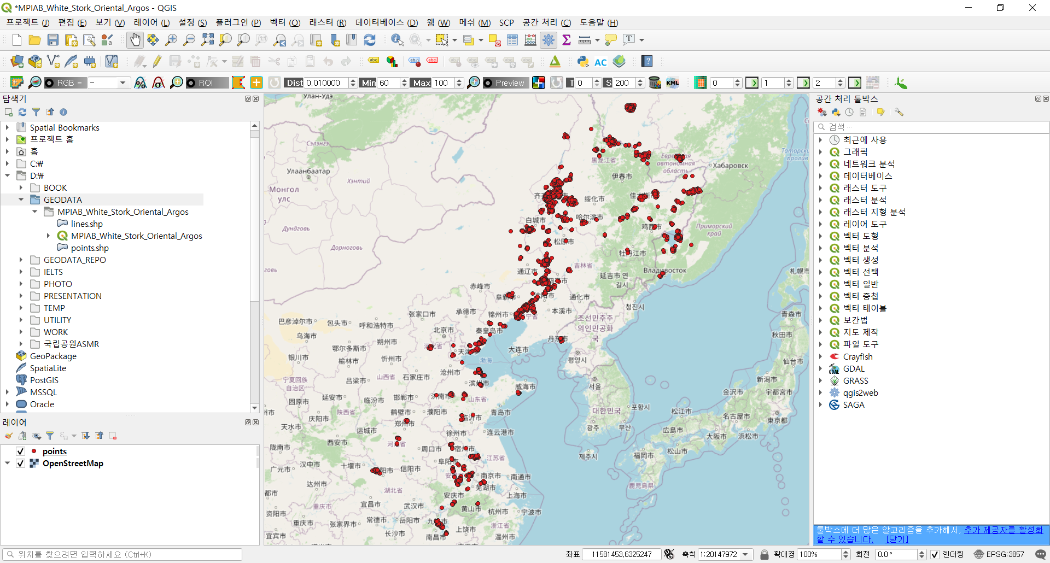
Task: Open help with blue question book icon
Action: (x=647, y=61)
